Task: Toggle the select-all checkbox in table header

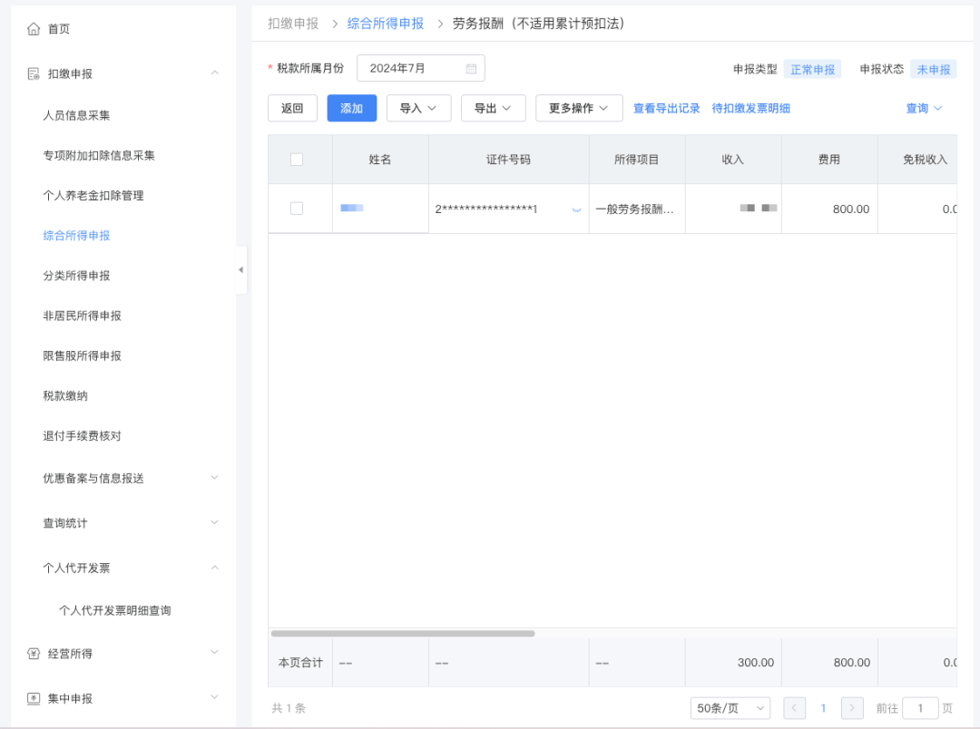Action: pyautogui.click(x=297, y=160)
